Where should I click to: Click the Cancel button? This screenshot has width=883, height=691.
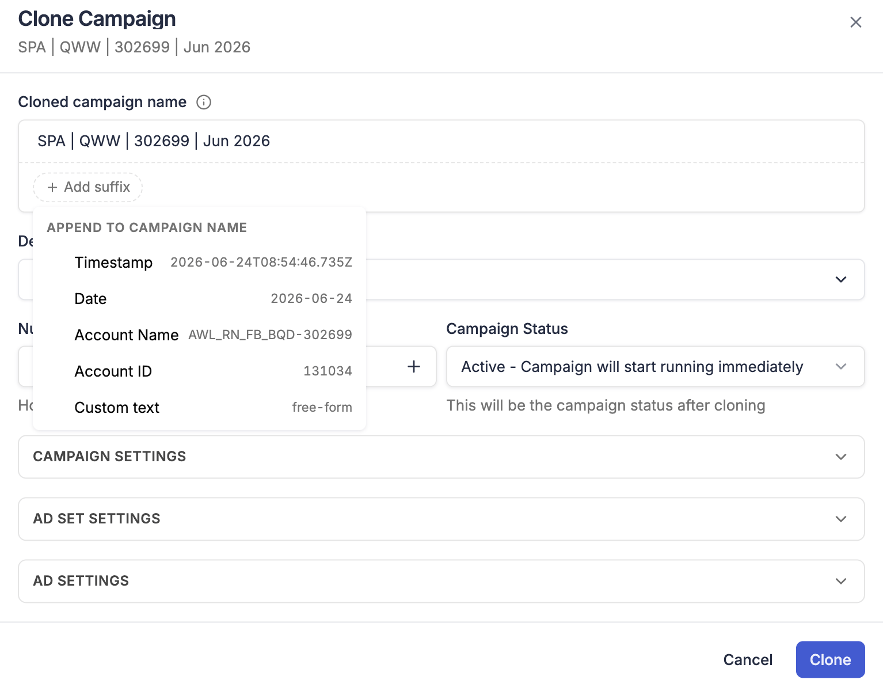[748, 660]
